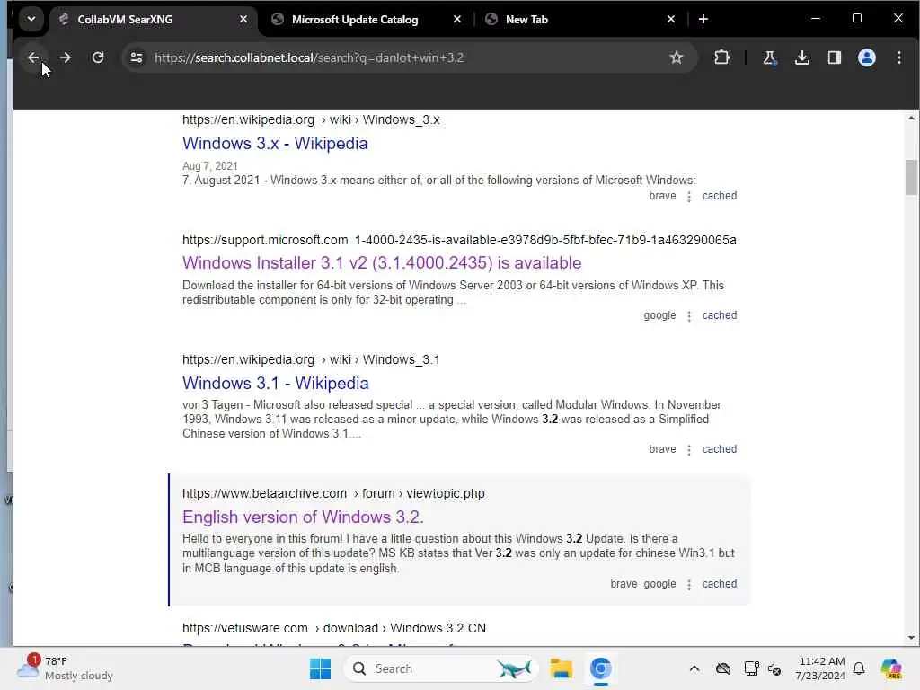The height and width of the screenshot is (690, 920).
Task: Open the Windows Start menu
Action: coord(320,668)
